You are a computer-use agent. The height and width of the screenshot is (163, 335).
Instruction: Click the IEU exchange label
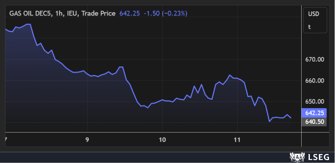pyautogui.click(x=73, y=13)
